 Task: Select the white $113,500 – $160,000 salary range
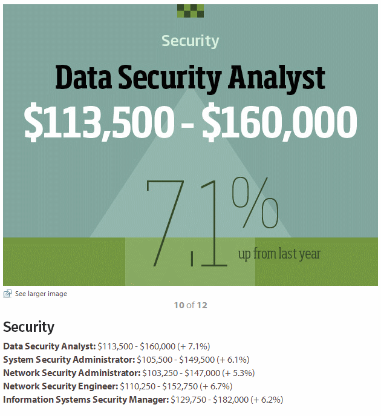click(190, 122)
